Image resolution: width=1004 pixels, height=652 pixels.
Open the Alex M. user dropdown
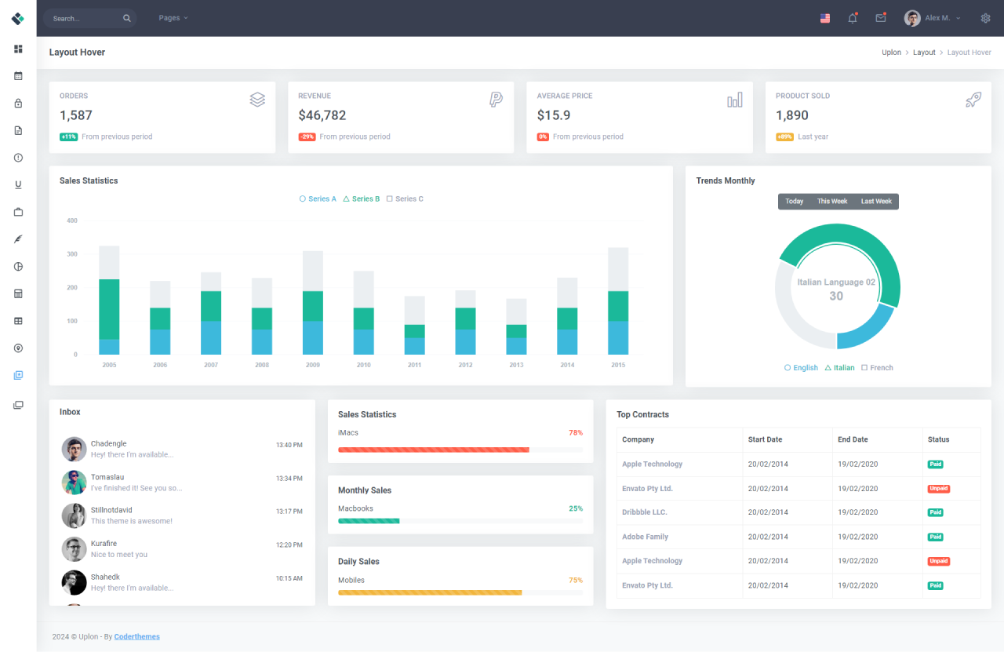pos(932,18)
